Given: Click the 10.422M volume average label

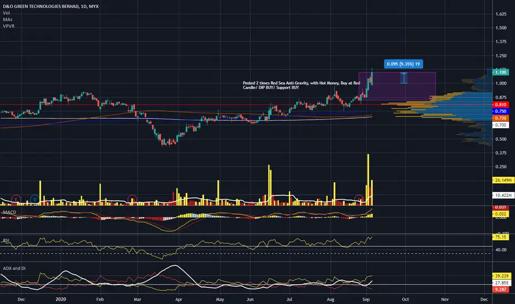Looking at the screenshot, I should [x=503, y=195].
